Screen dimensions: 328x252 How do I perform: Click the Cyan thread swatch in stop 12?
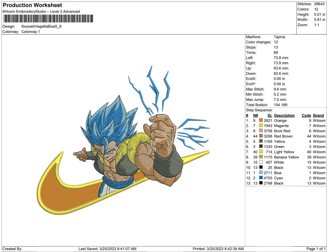pos(261,178)
